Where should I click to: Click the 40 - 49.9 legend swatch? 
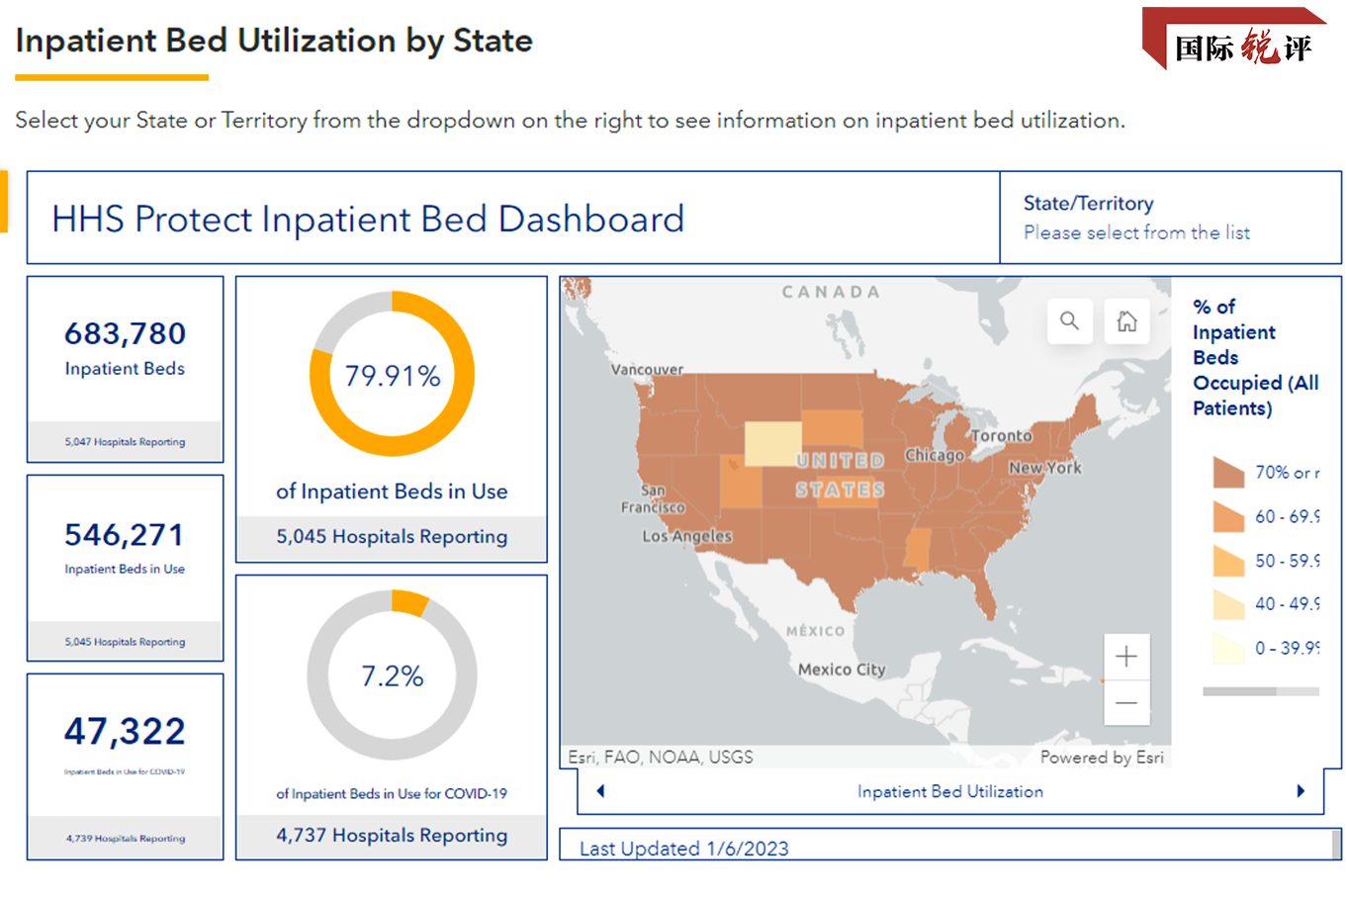pyautogui.click(x=1228, y=604)
